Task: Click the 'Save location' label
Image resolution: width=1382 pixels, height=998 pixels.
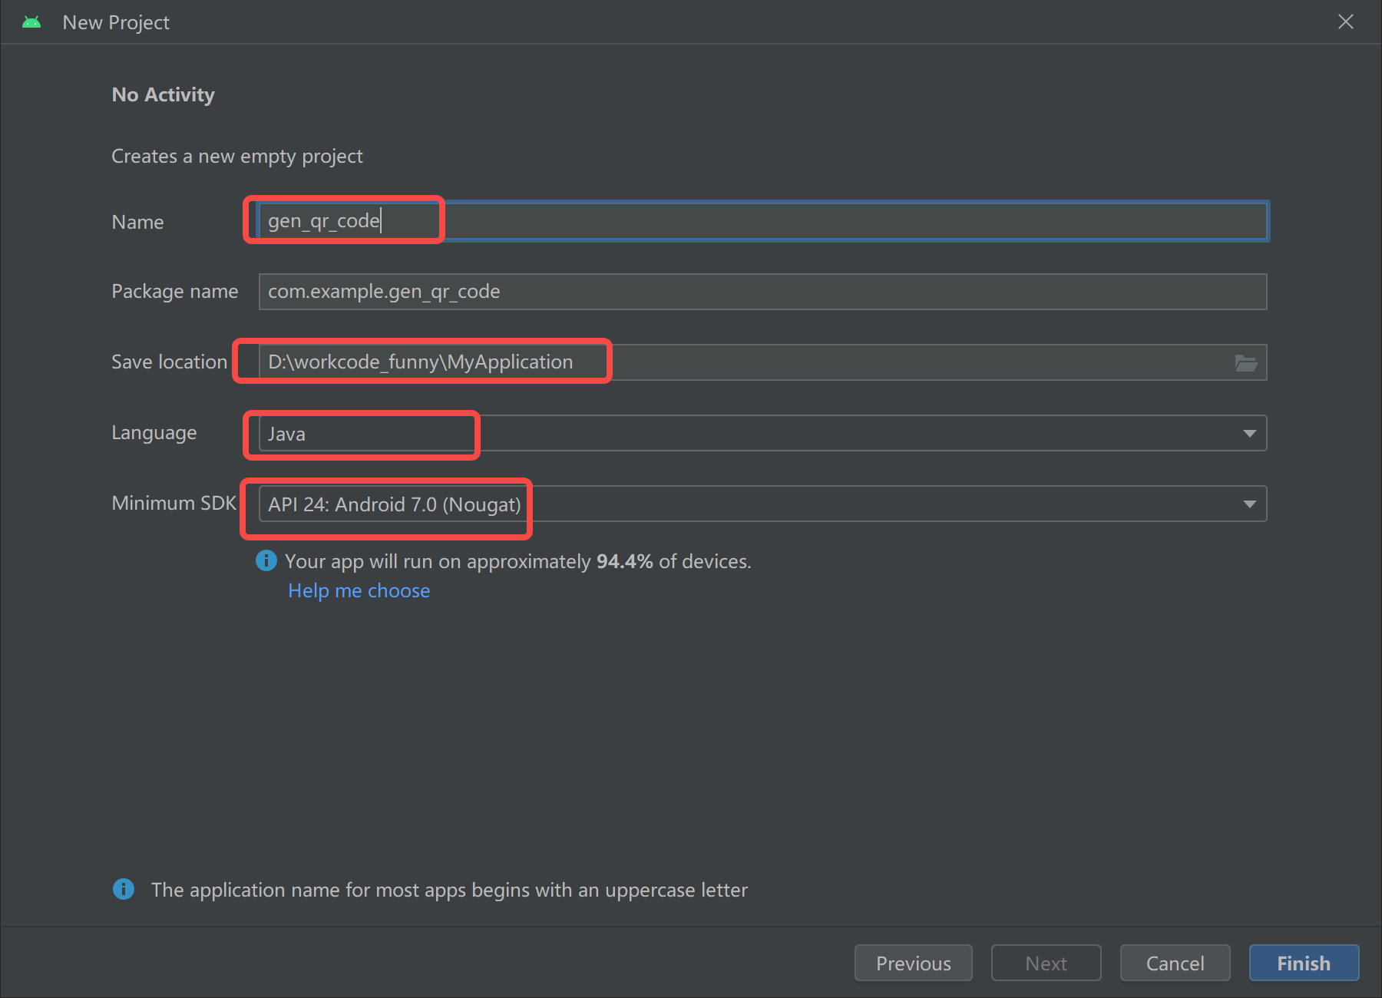Action: 169,362
